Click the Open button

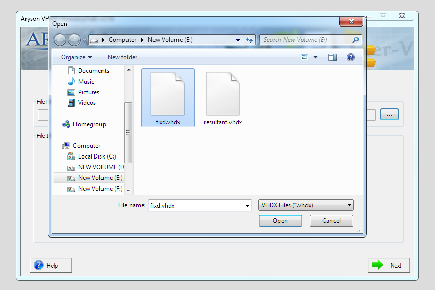click(x=280, y=221)
